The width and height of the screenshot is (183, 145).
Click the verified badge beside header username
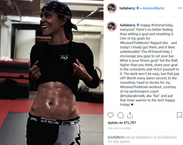138,8
